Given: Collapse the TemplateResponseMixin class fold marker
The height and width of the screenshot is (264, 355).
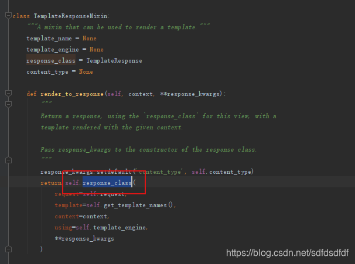Looking at the screenshot, I should (8, 16).
